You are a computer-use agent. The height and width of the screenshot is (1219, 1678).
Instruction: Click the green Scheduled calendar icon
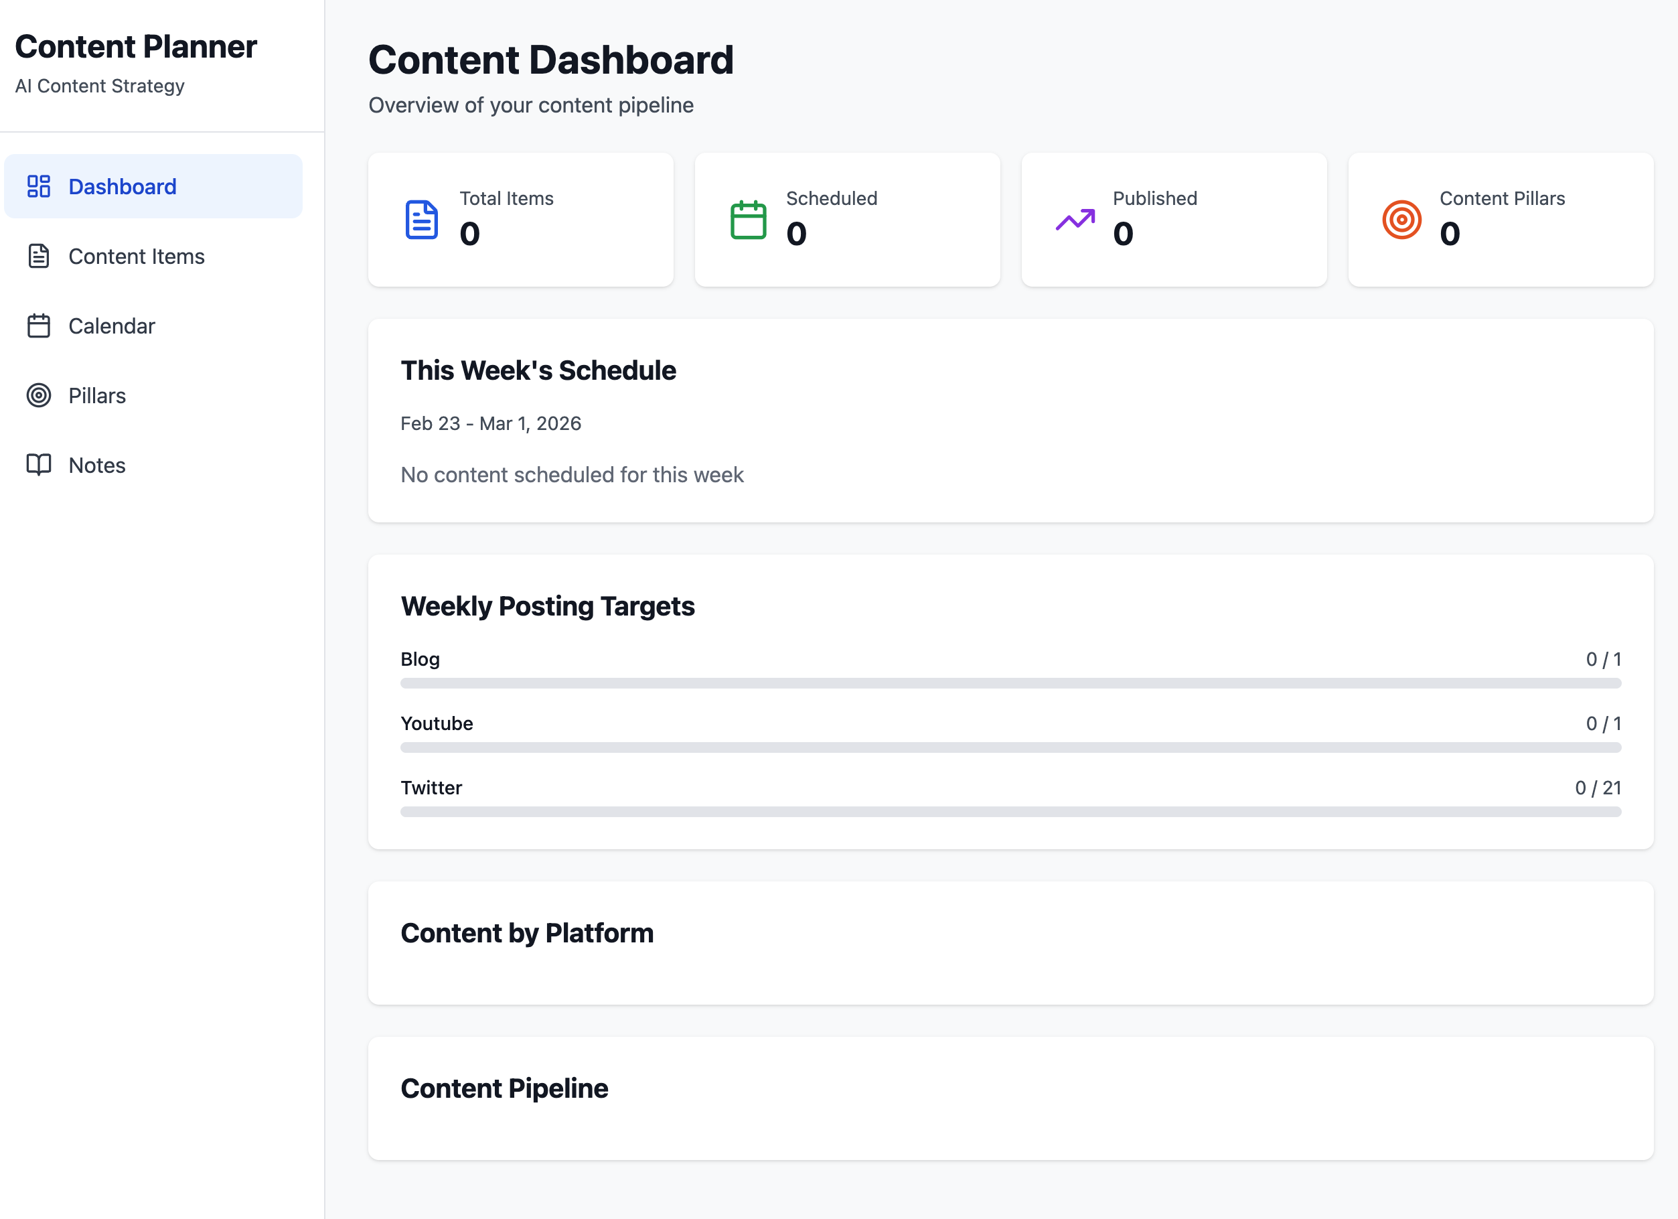point(748,220)
